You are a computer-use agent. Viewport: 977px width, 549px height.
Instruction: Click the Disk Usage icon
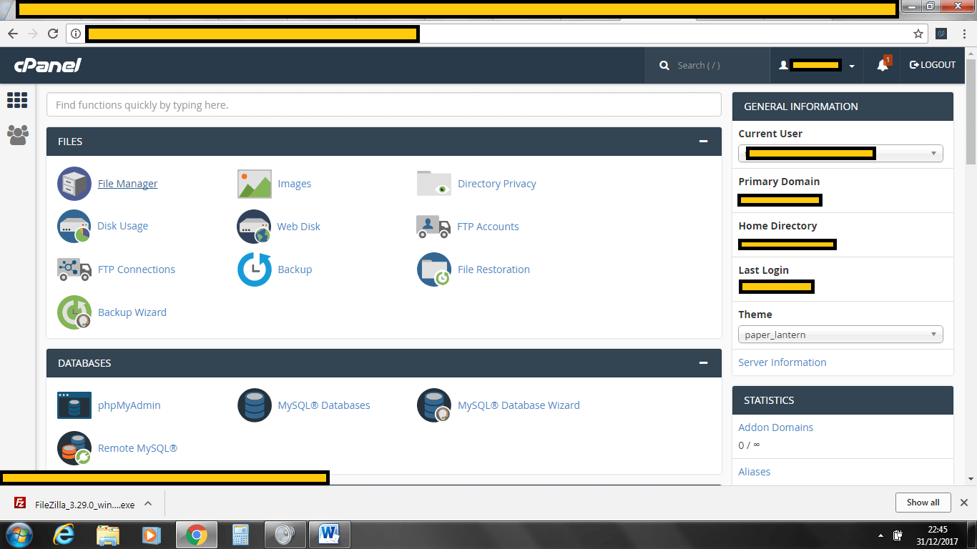pyautogui.click(x=74, y=227)
